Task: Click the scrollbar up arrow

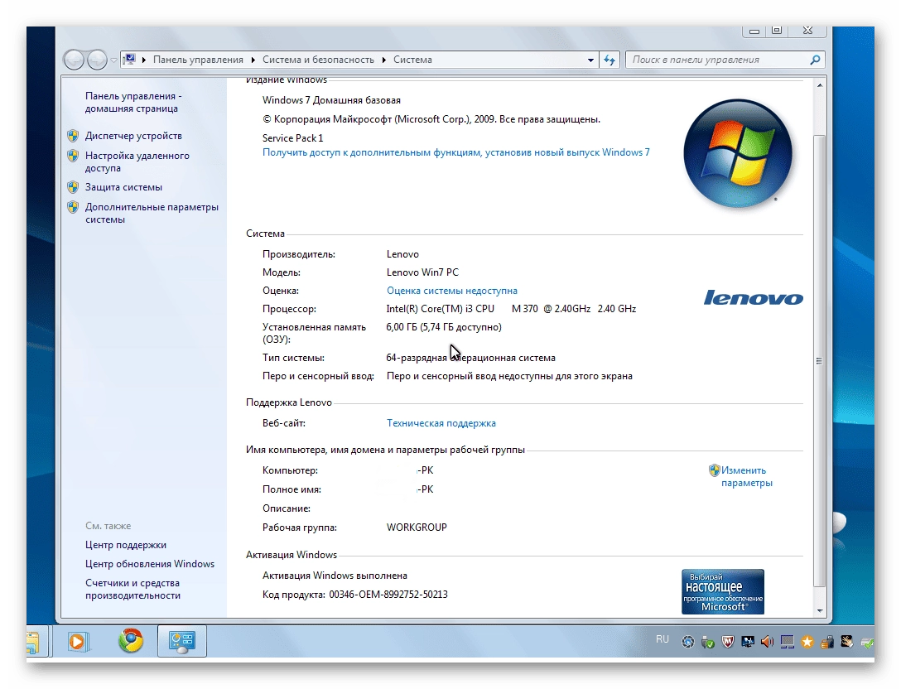Action: click(820, 85)
